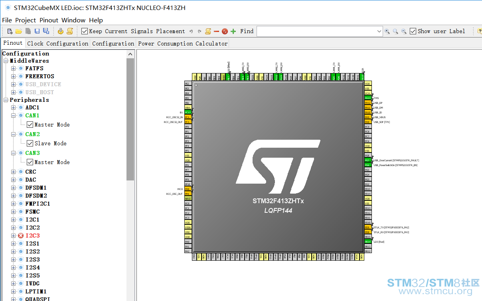Open the Pinout menu in menu bar
Image resolution: width=482 pixels, height=301 pixels.
49,20
